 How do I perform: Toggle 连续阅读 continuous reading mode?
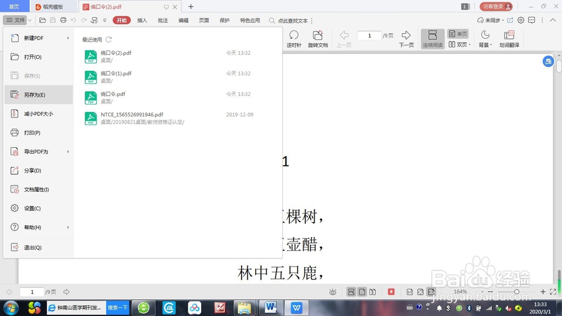(433, 39)
